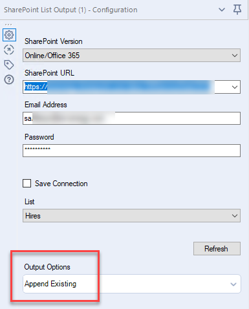This screenshot has height=309, width=249.
Task: Open the Output Options Append Existing dropdown
Action: click(x=132, y=284)
